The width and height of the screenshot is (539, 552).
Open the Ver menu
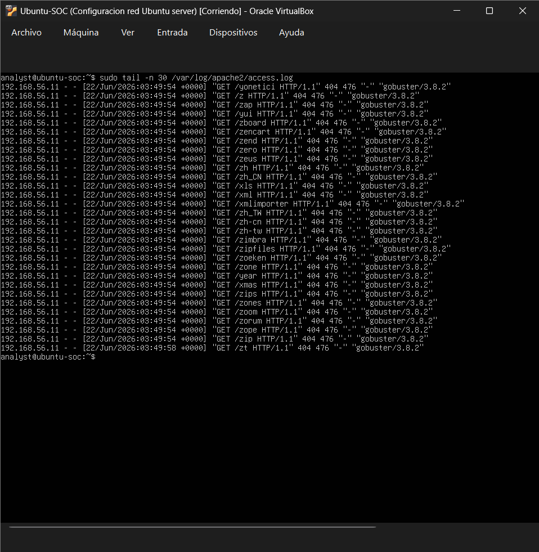pos(128,33)
